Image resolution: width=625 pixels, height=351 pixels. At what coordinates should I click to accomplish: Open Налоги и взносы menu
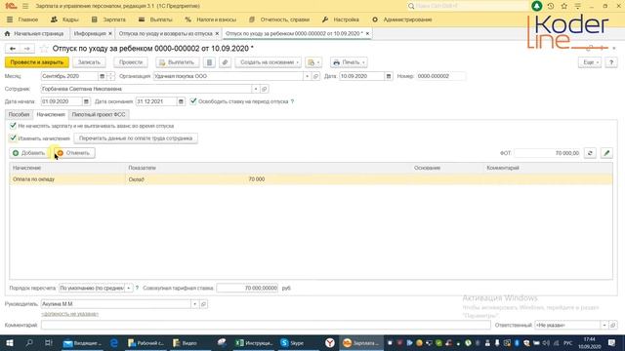211,19
